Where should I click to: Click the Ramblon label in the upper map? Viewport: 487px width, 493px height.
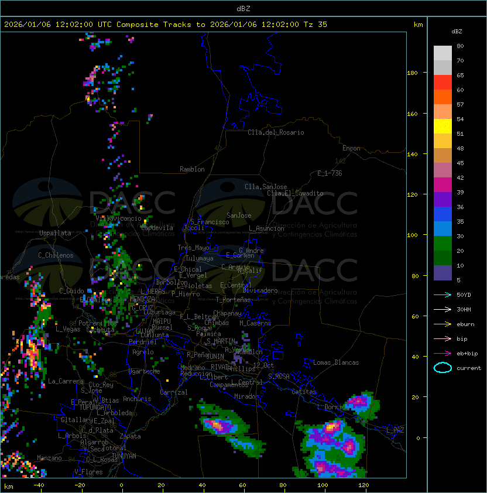(192, 169)
